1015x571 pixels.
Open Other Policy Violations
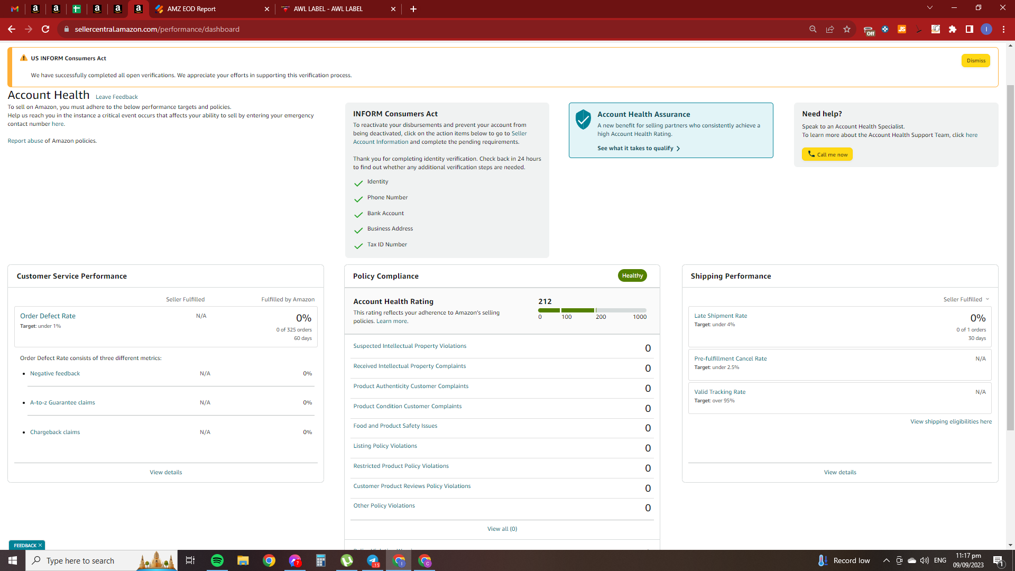[384, 506]
